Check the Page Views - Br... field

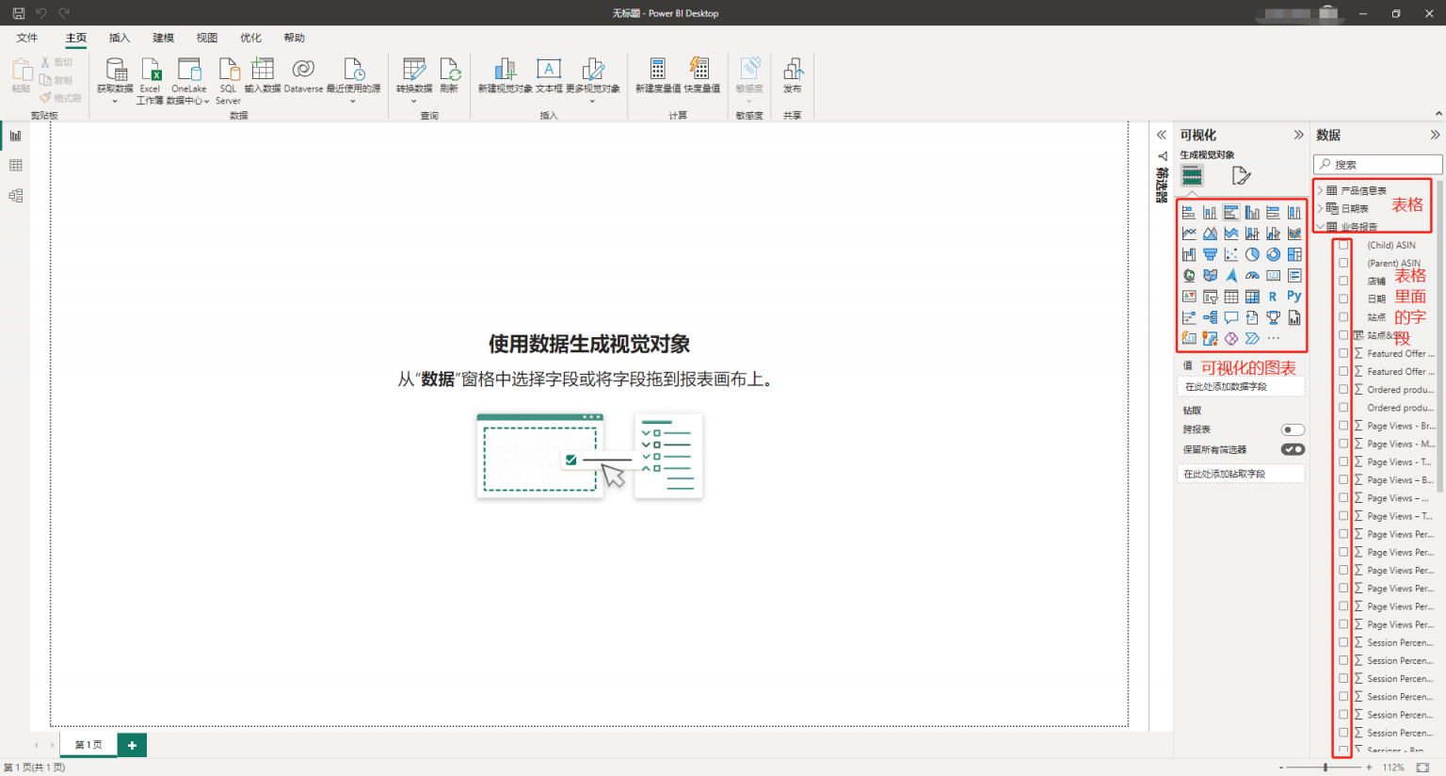(x=1343, y=426)
